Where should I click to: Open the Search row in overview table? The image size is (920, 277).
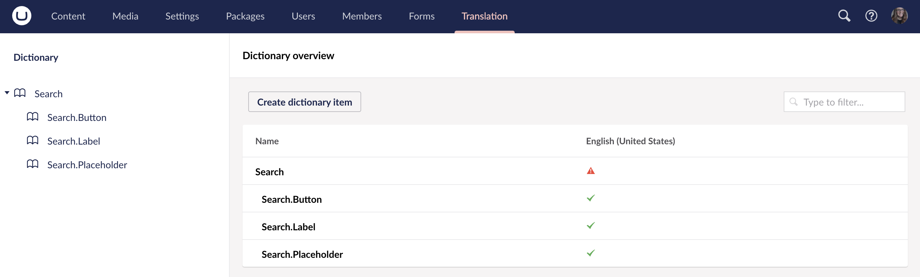[269, 172]
